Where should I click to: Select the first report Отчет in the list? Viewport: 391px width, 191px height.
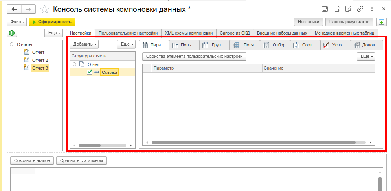pos(38,52)
